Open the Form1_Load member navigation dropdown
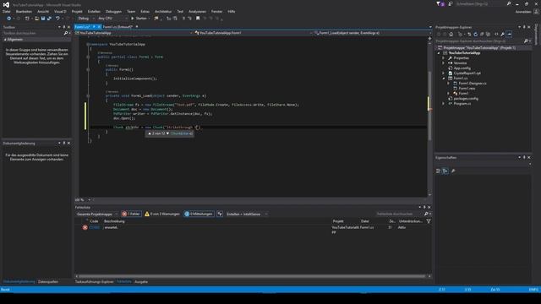The image size is (541, 304). tap(373, 33)
